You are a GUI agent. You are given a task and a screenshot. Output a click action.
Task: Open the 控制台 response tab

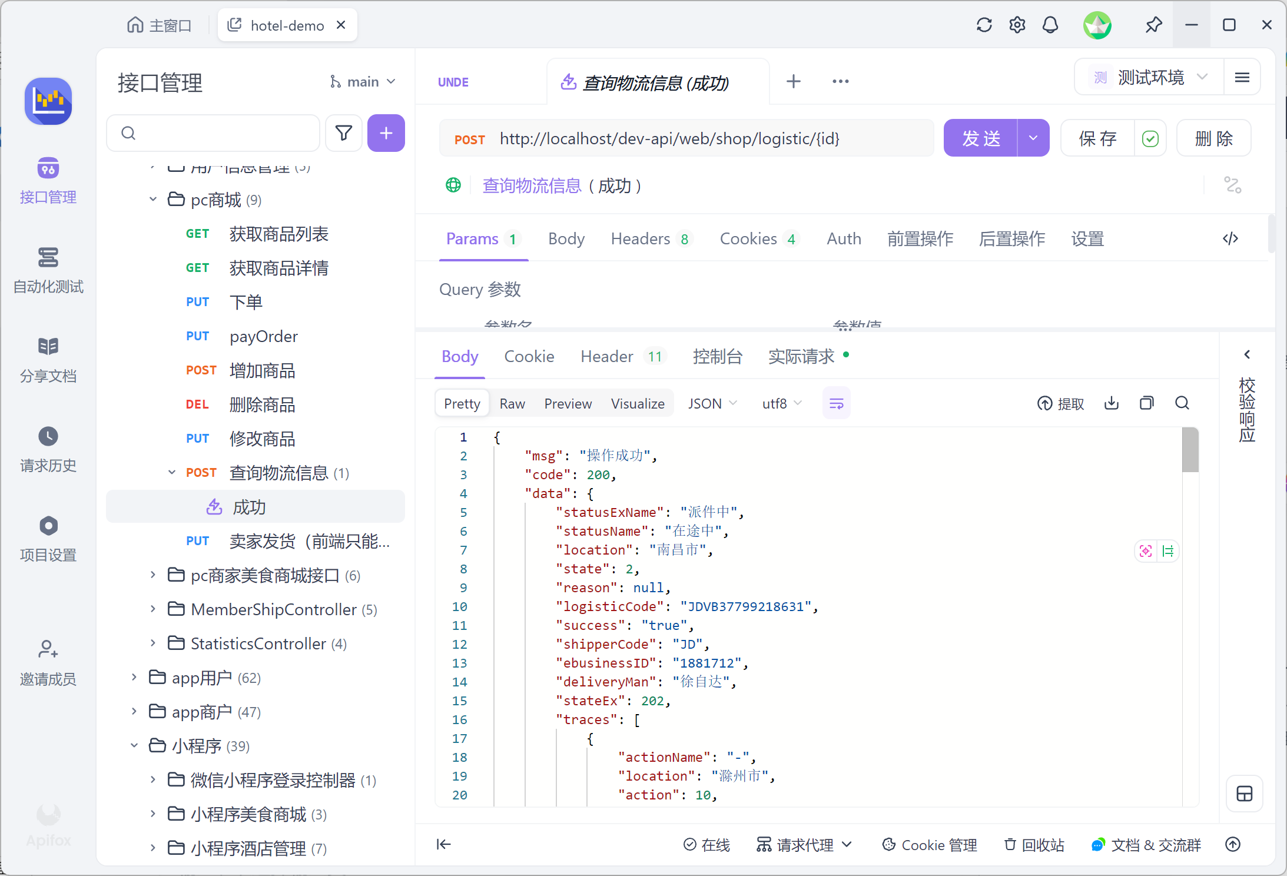717,357
